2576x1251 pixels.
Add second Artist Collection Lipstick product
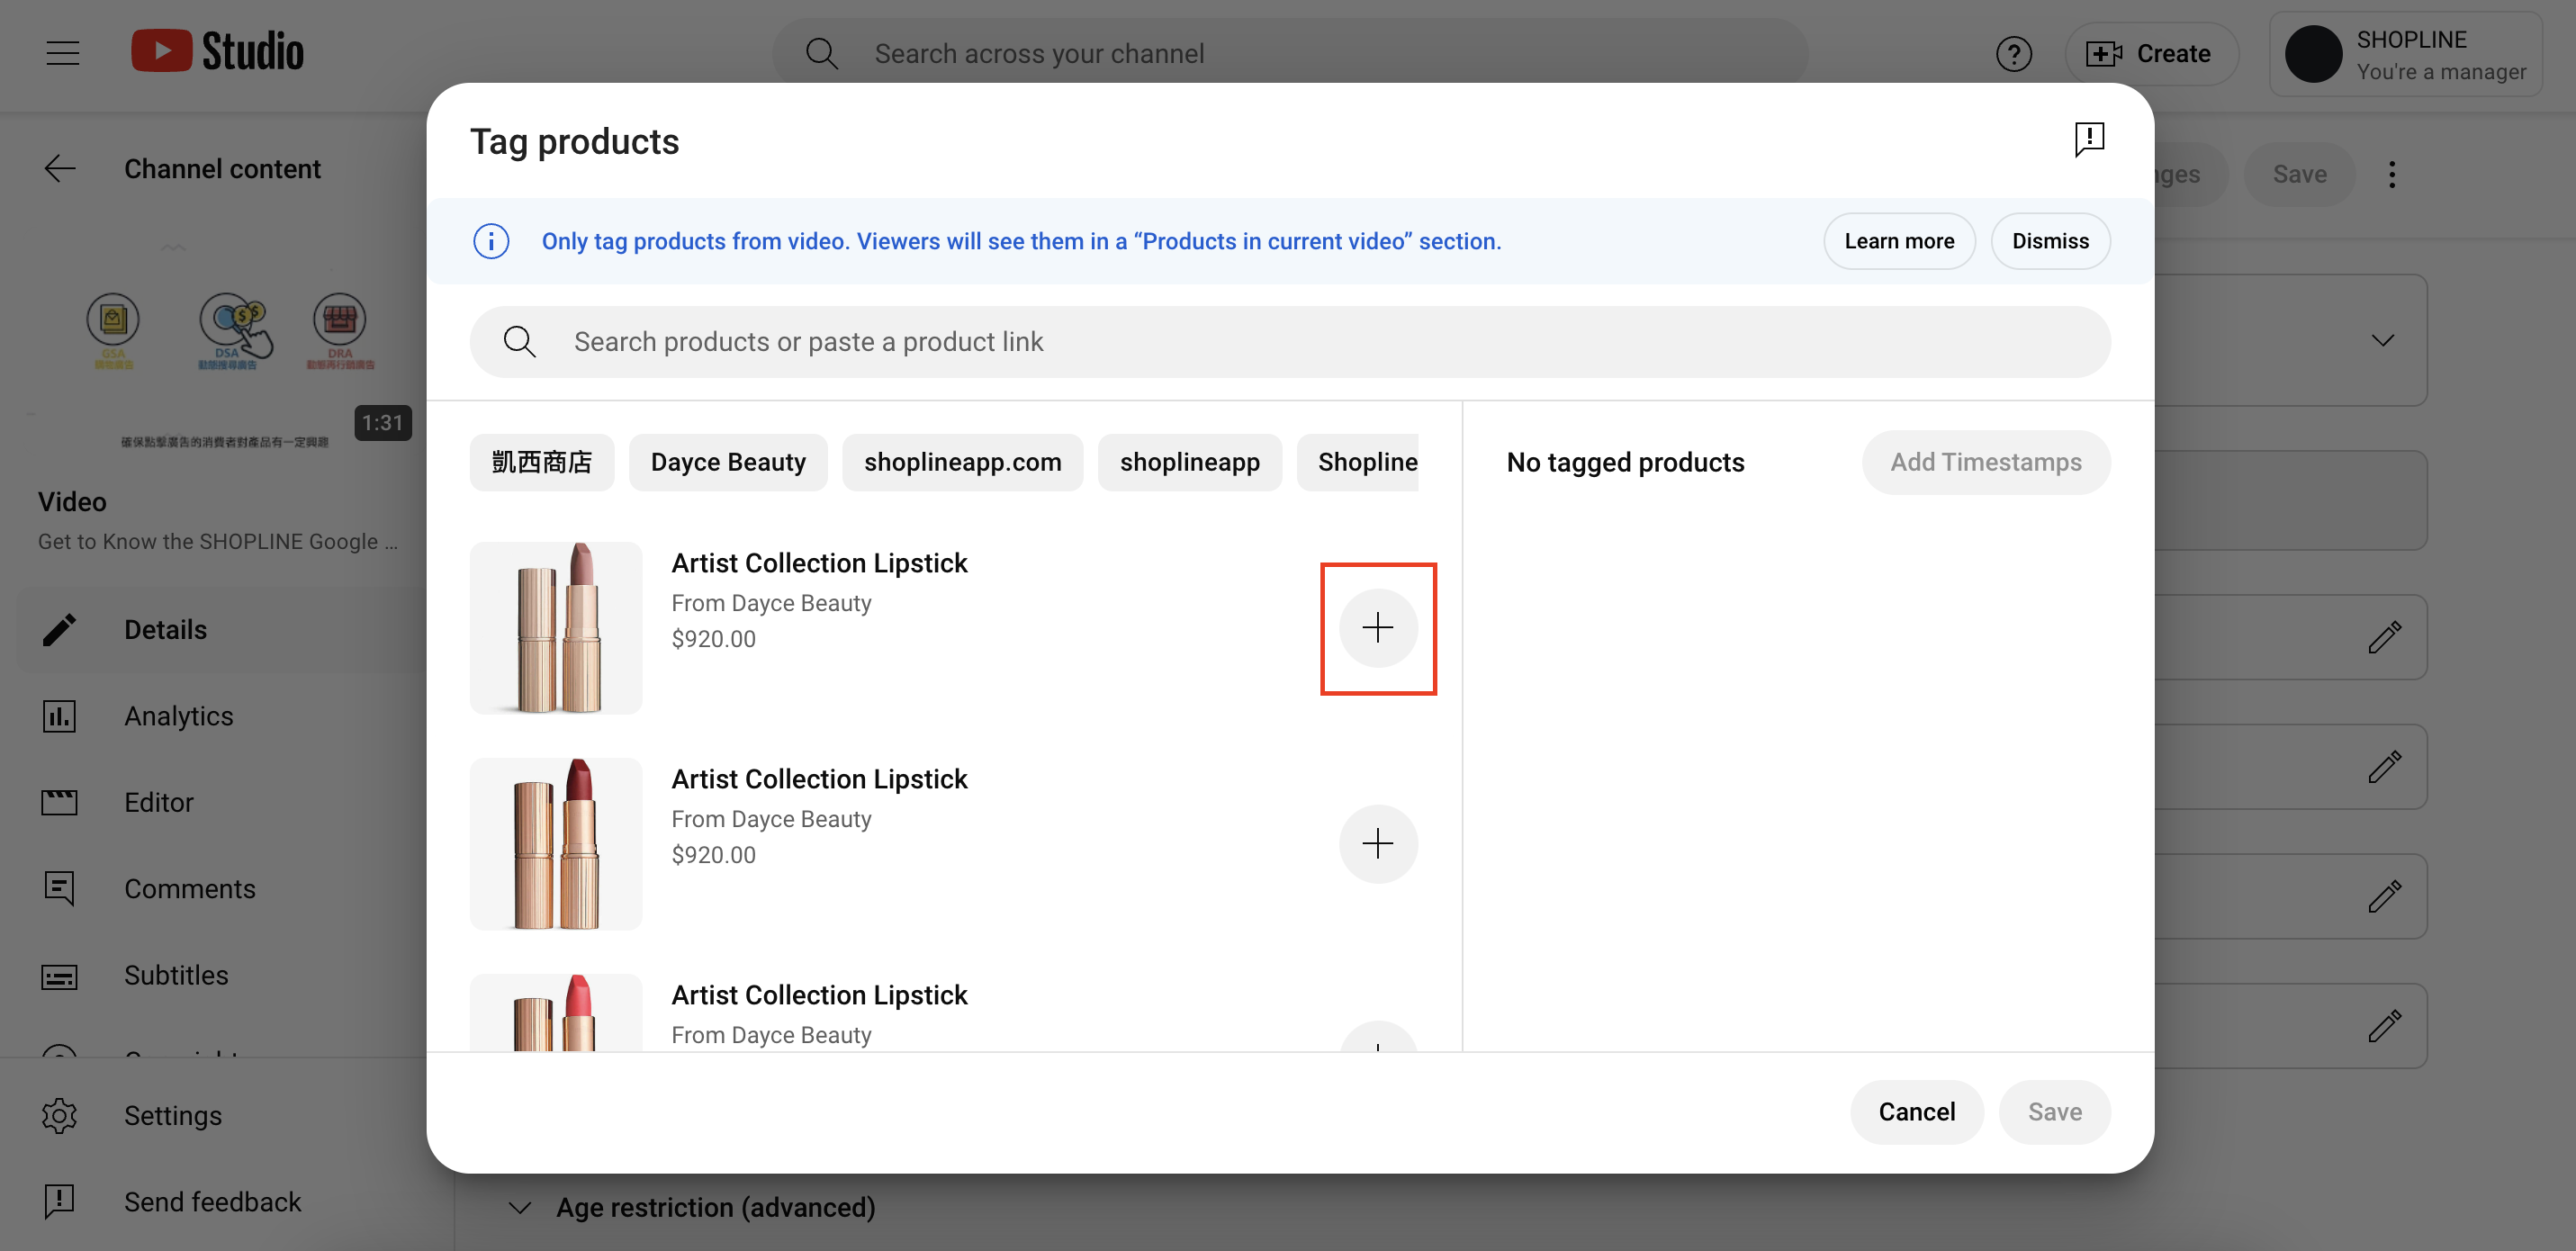tap(1377, 843)
